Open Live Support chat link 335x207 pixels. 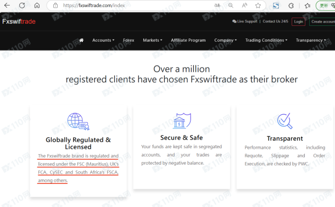click(245, 21)
